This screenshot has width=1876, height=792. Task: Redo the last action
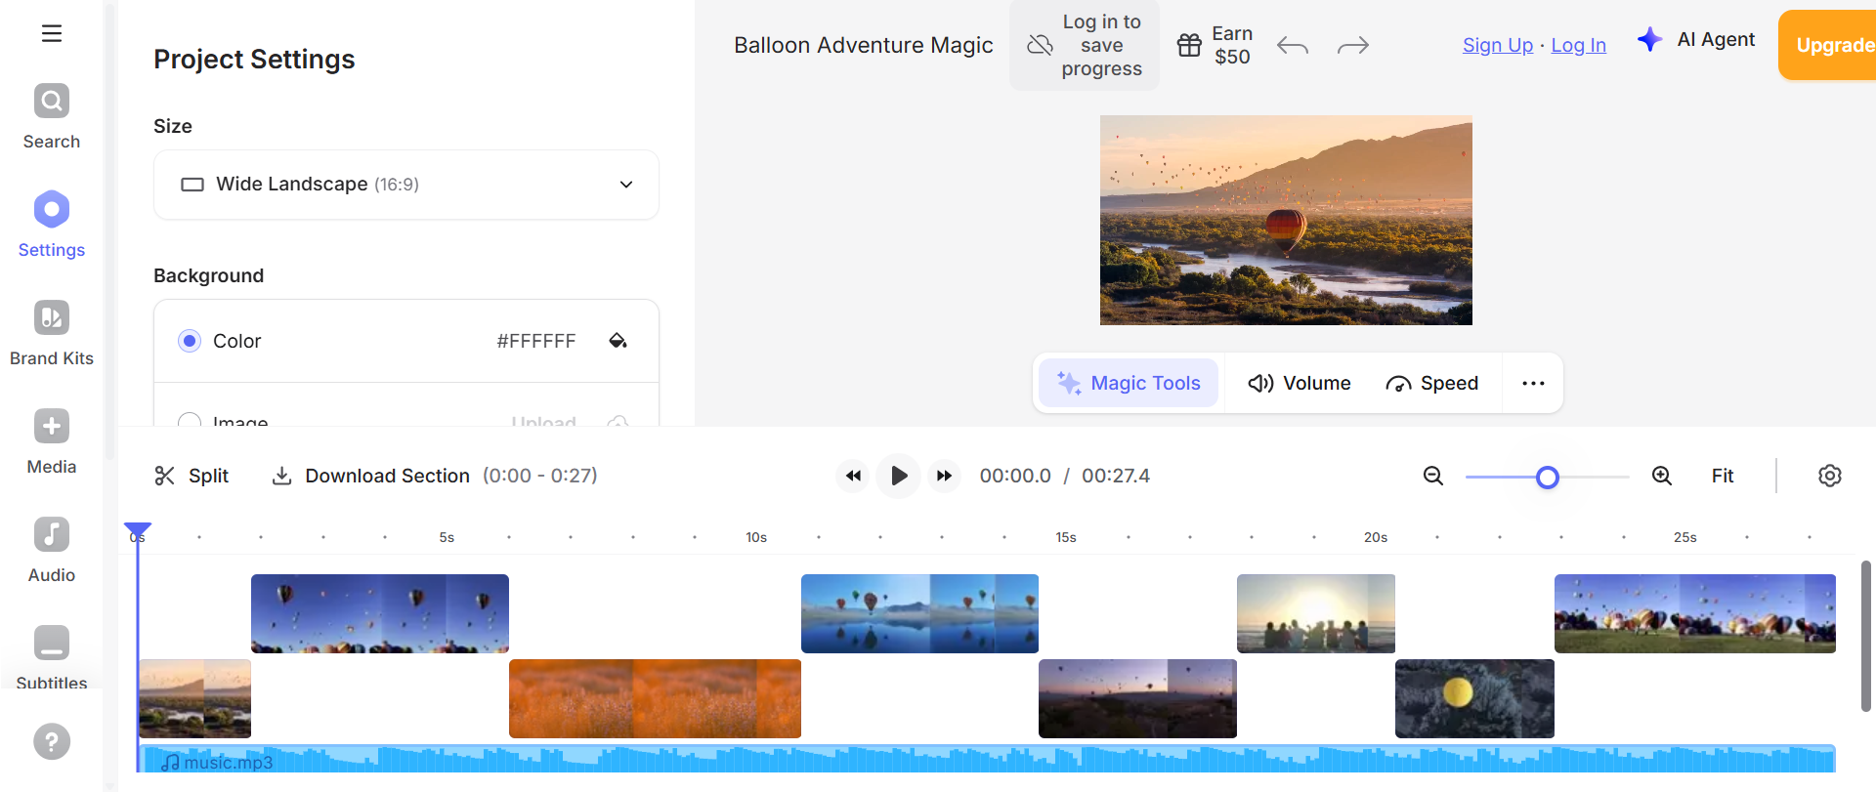1353,46
